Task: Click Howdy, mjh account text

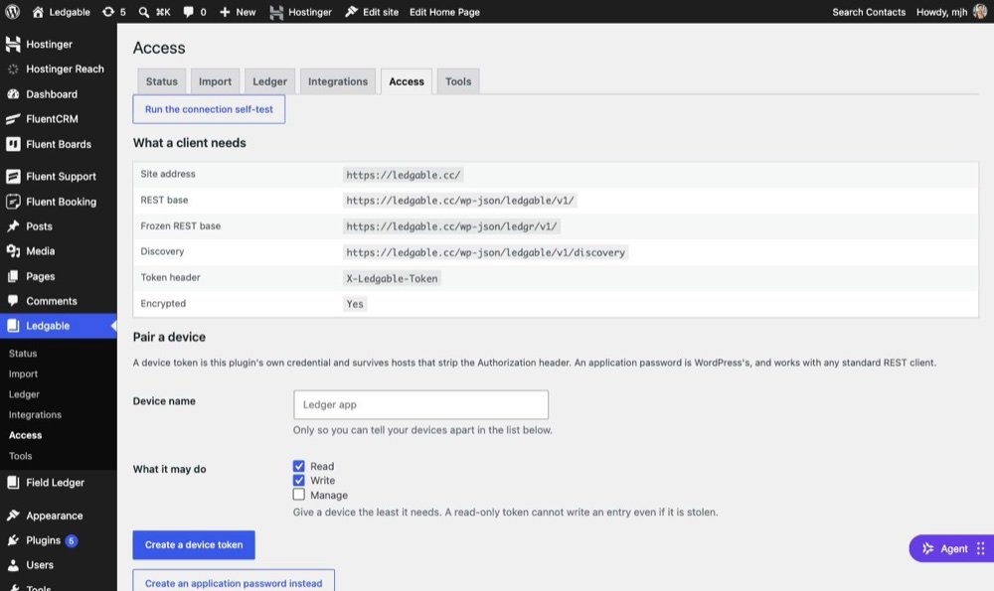Action: 941,11
